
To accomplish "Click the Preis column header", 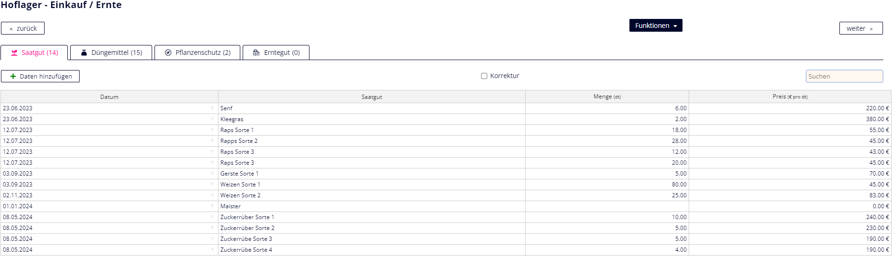I will [x=790, y=97].
